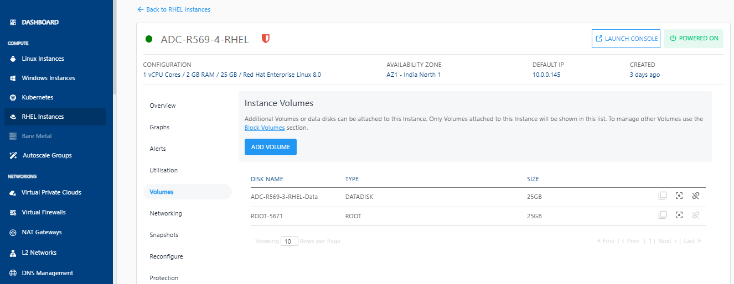Click the default IP 10.0.0.145
734x284 pixels.
tap(546, 75)
